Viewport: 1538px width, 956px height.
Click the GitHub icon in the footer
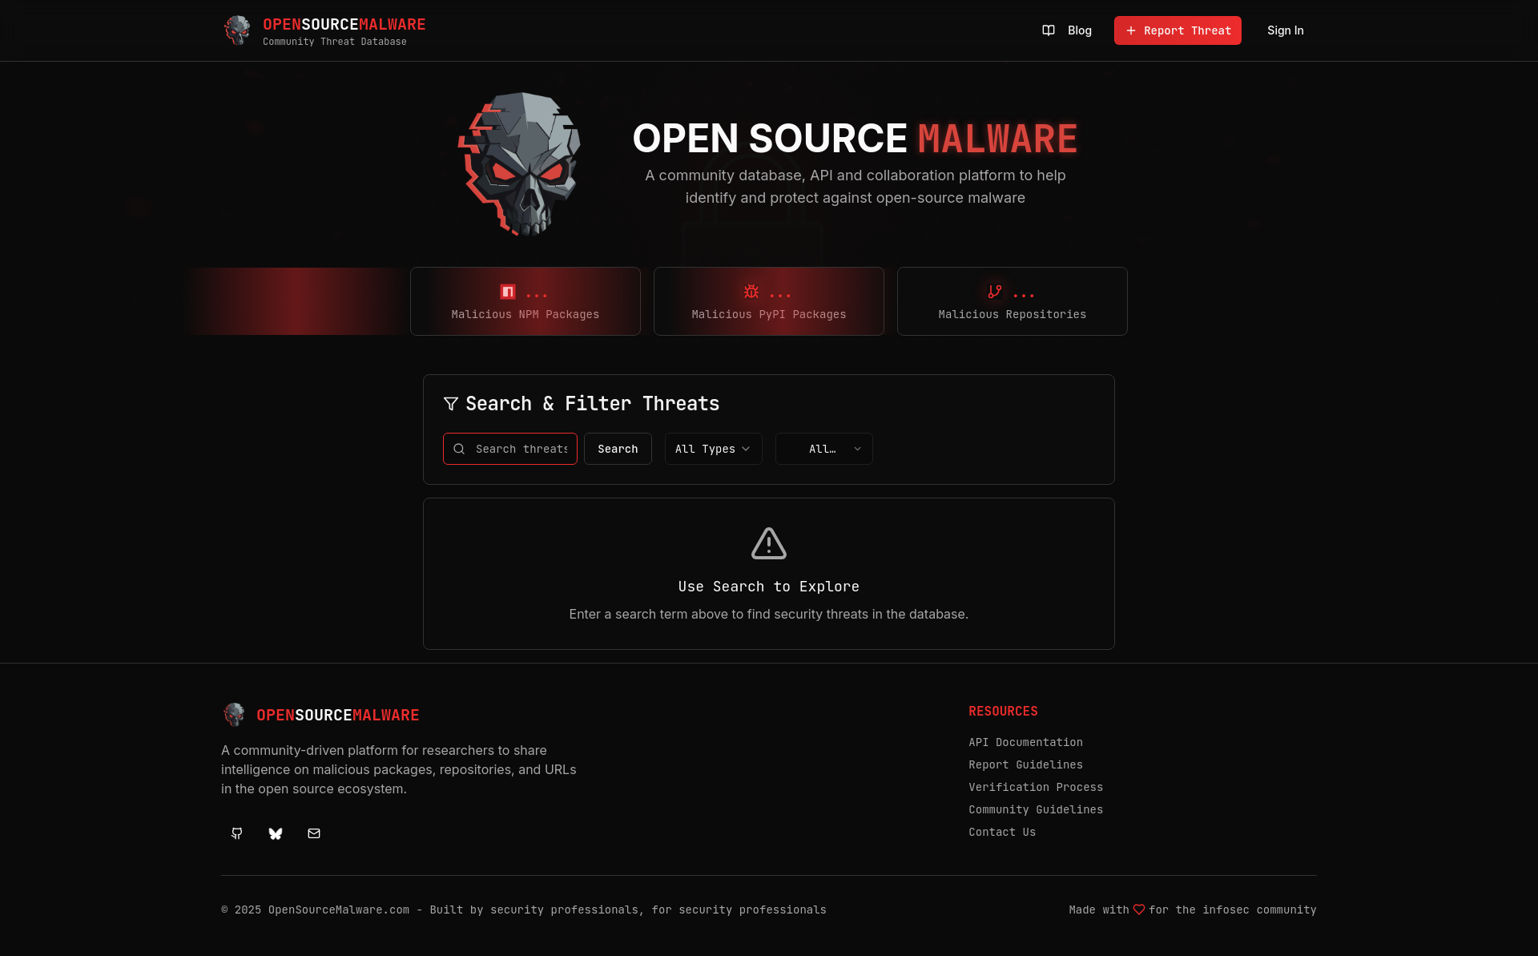coord(236,833)
